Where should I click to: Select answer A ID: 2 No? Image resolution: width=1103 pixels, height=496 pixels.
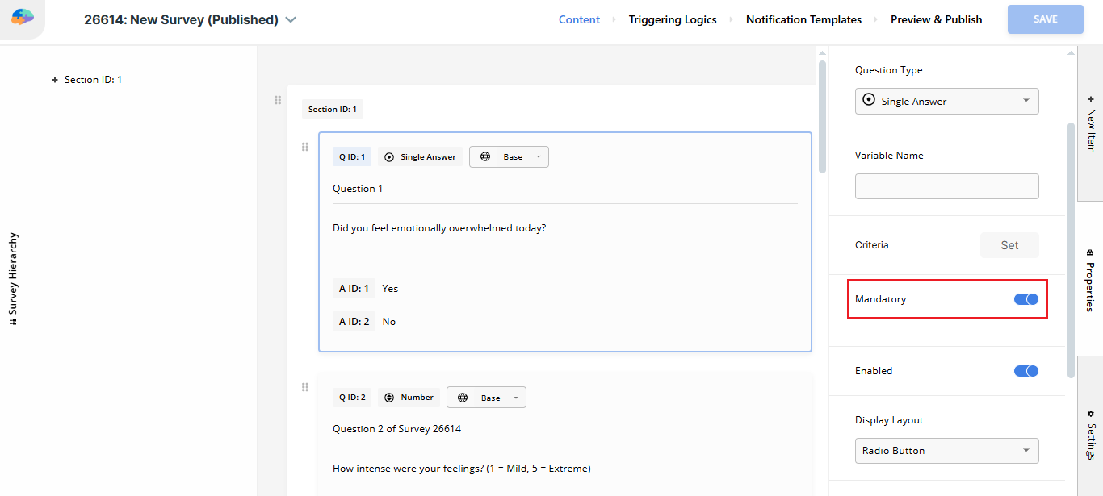366,322
